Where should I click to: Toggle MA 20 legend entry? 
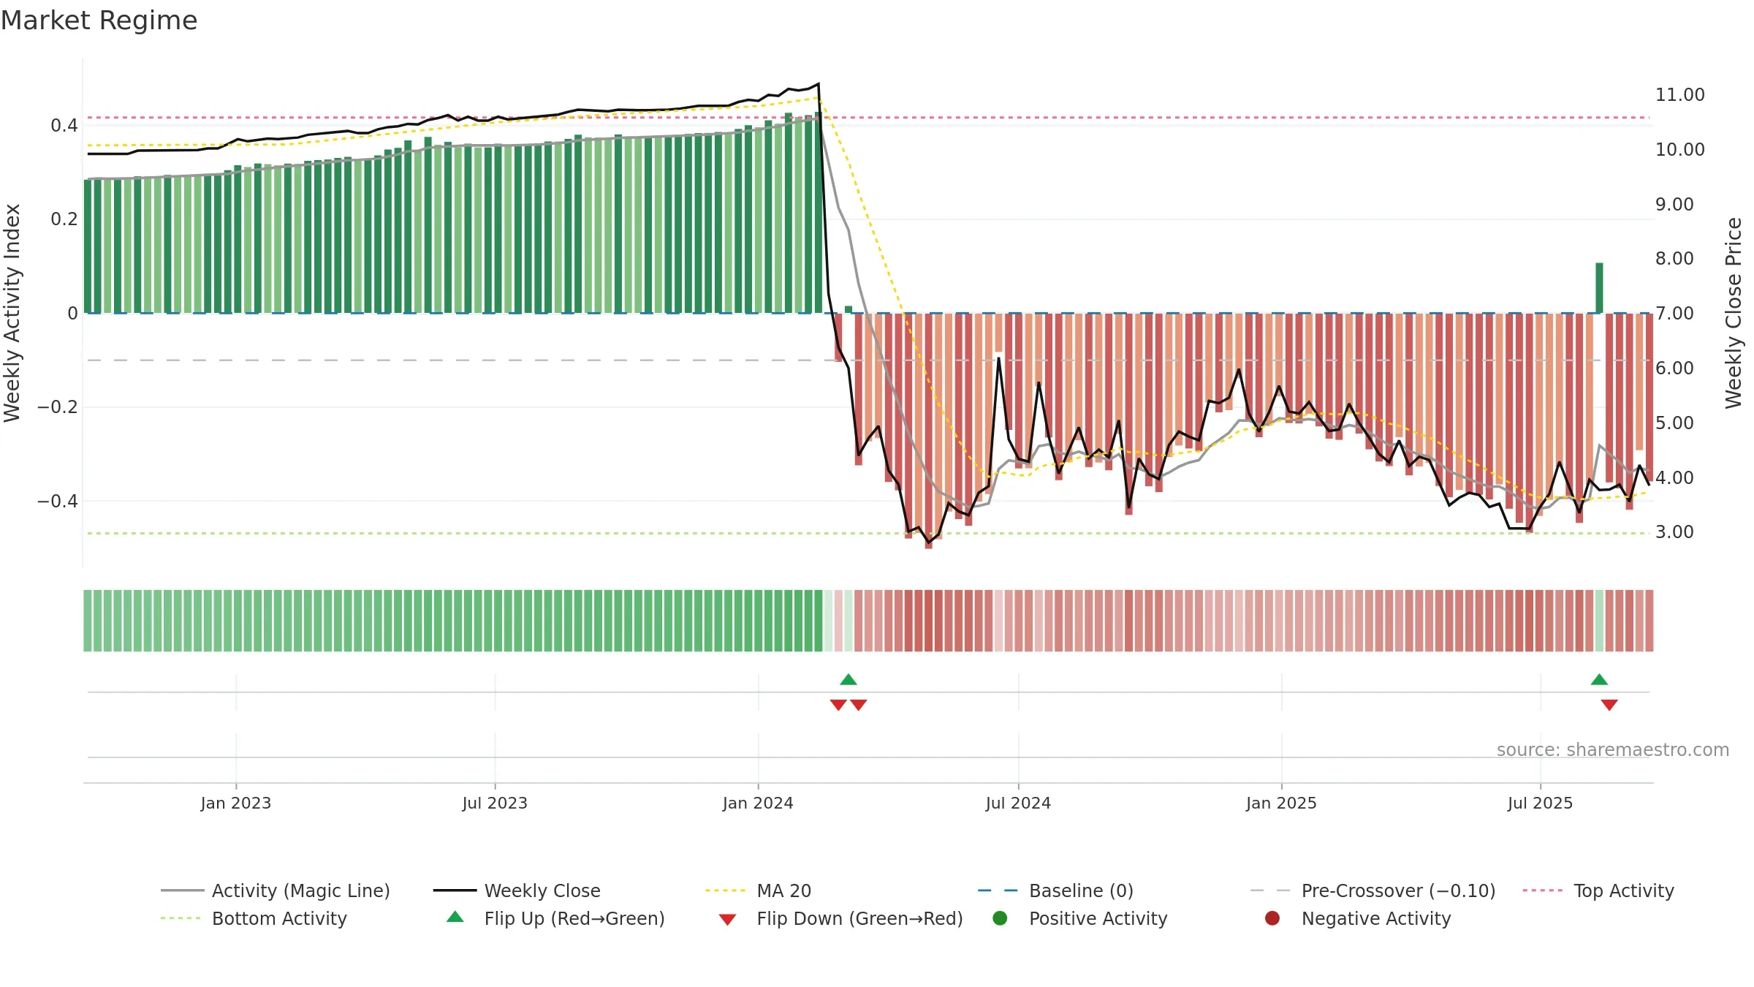click(758, 890)
